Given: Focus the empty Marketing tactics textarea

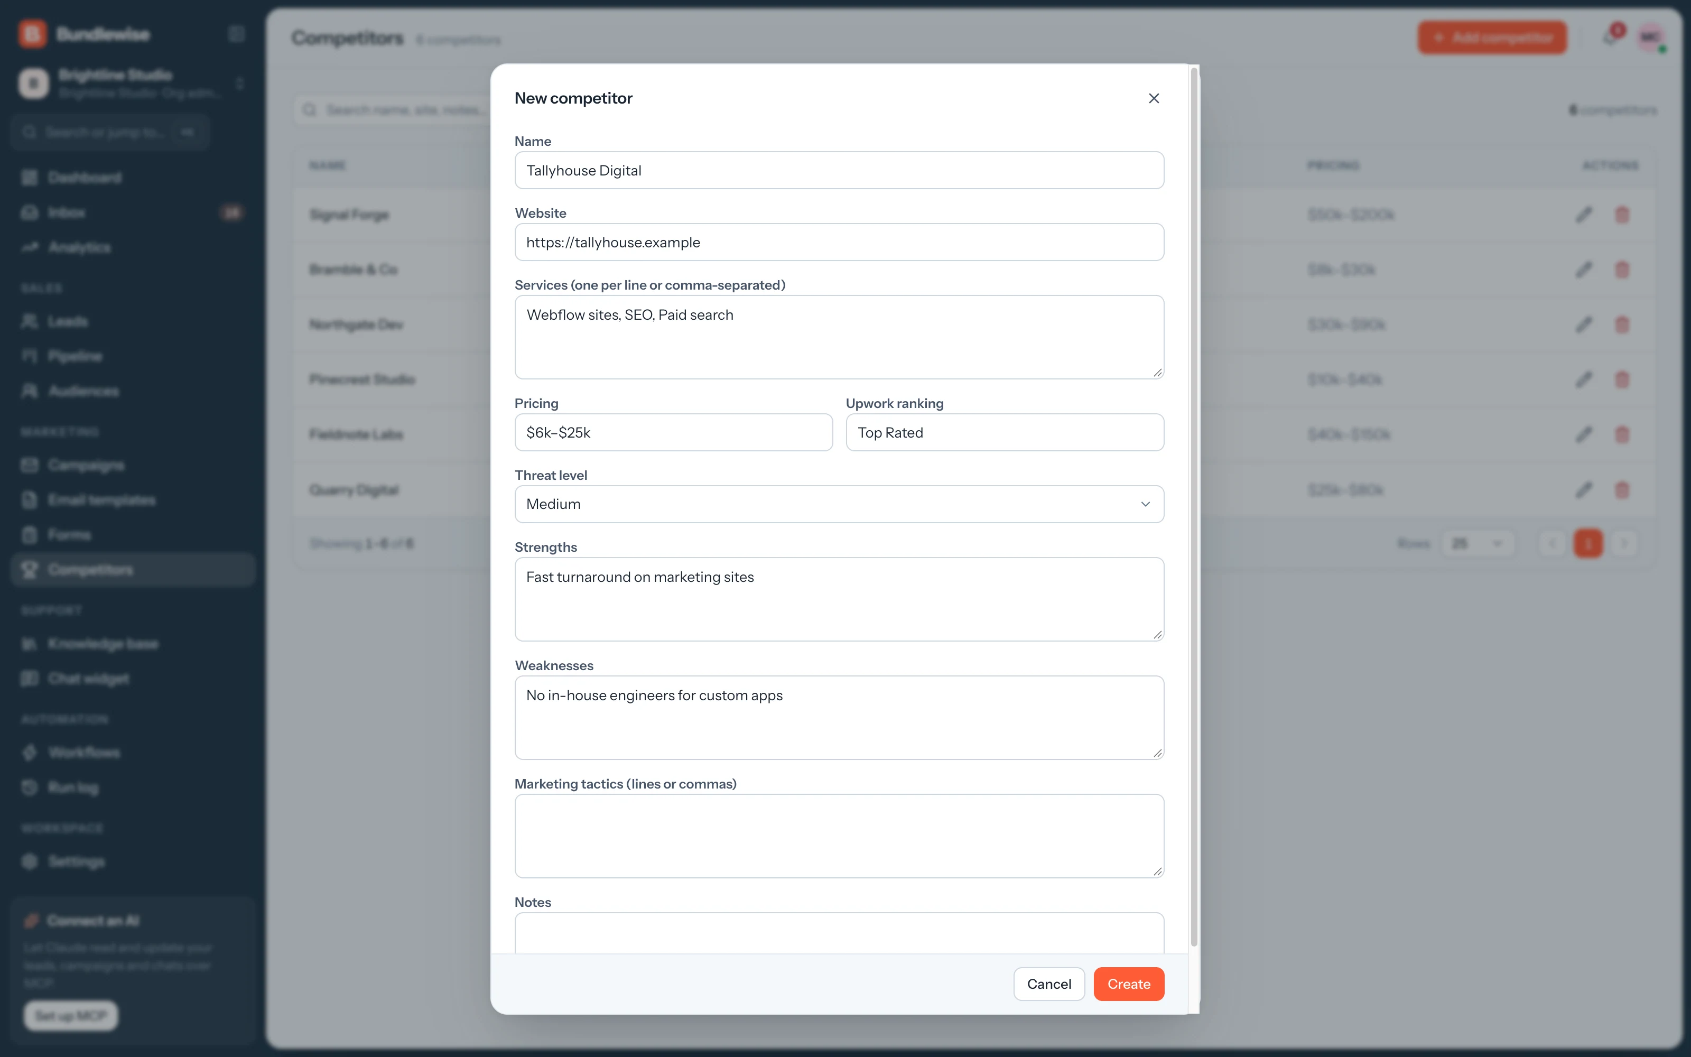Looking at the screenshot, I should click(839, 836).
